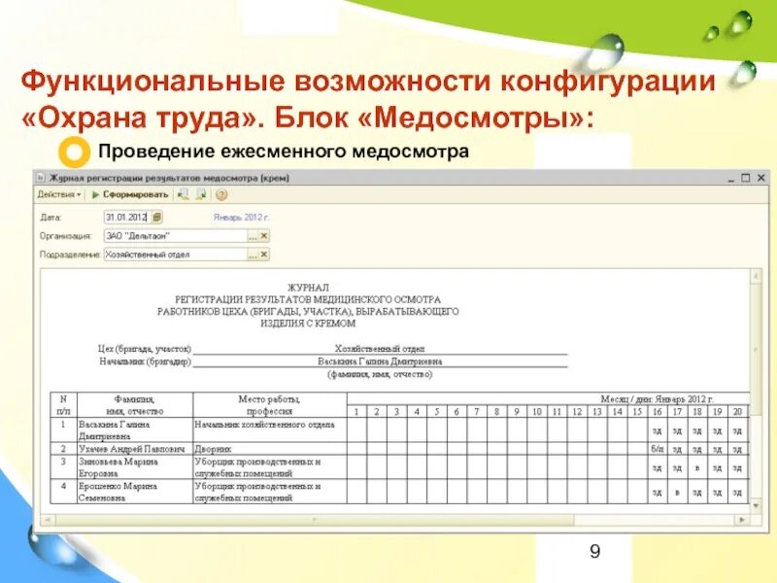Select the row Ерошенко Марина Семеновна

(399, 492)
